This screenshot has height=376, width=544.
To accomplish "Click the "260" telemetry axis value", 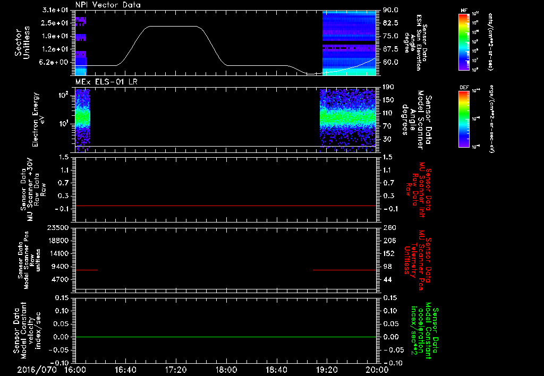I will (389, 227).
